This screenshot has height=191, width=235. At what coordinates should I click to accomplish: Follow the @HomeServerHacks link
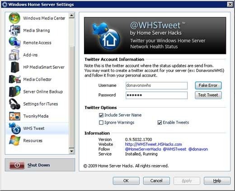coord(143,149)
